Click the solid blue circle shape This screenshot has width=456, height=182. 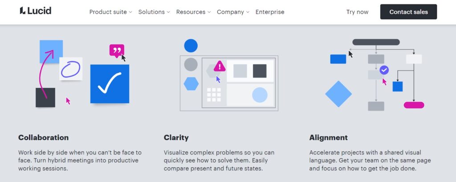coord(191,46)
